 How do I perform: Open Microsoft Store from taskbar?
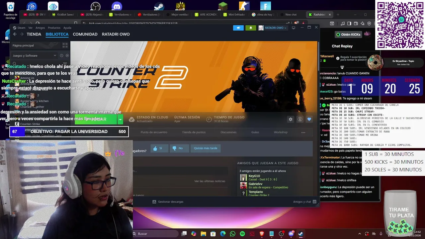click(x=213, y=234)
